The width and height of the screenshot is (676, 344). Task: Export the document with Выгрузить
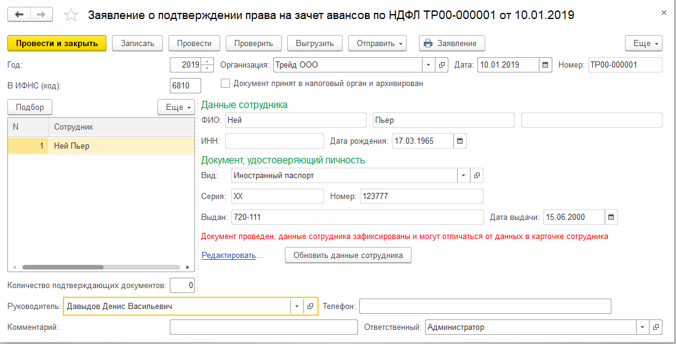tap(315, 44)
